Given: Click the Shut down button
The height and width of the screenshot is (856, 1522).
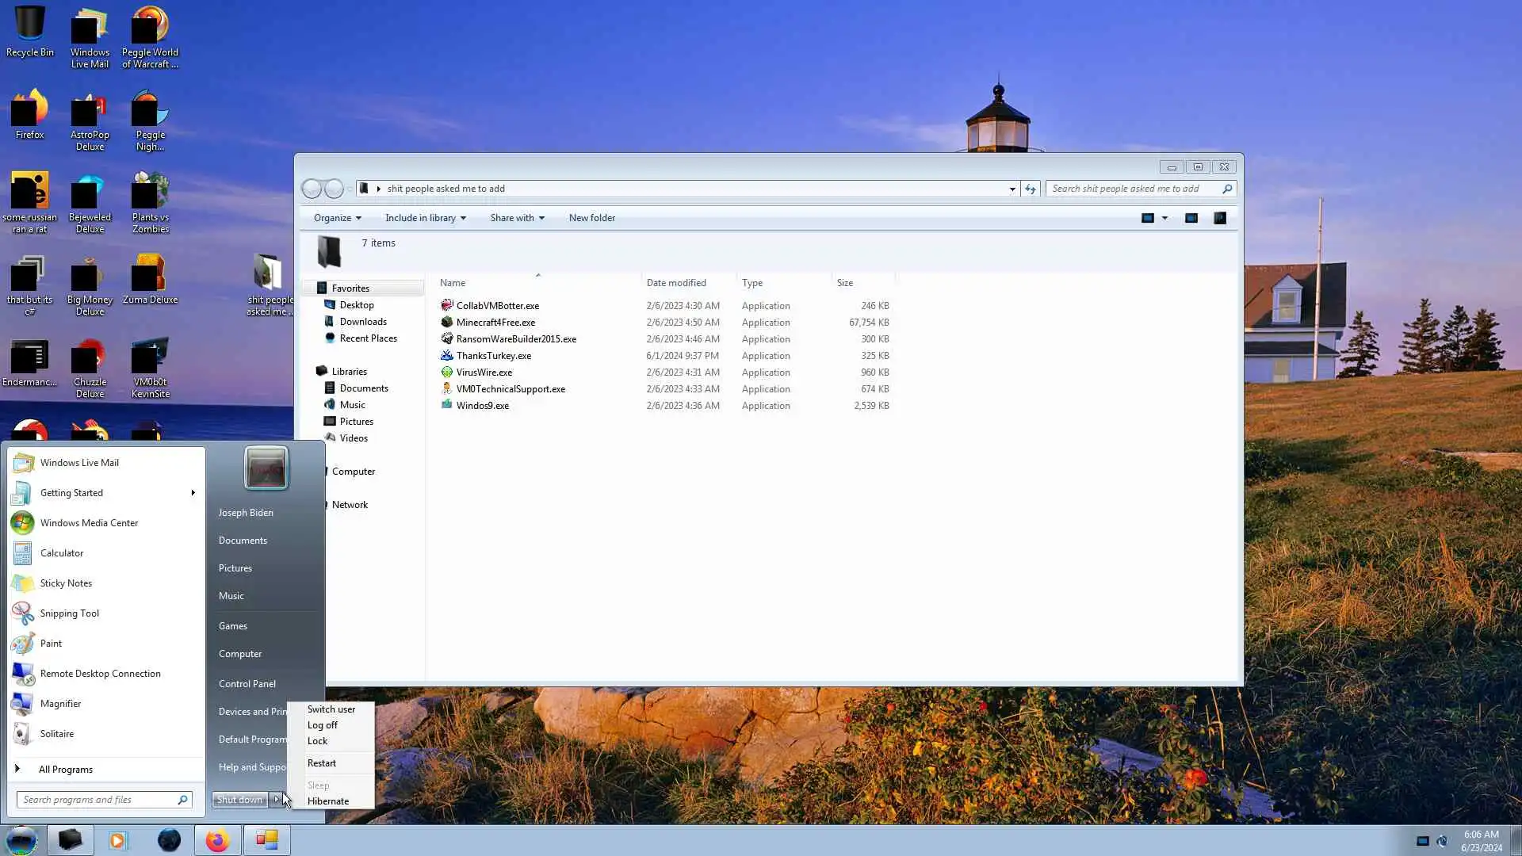Looking at the screenshot, I should click(x=239, y=800).
